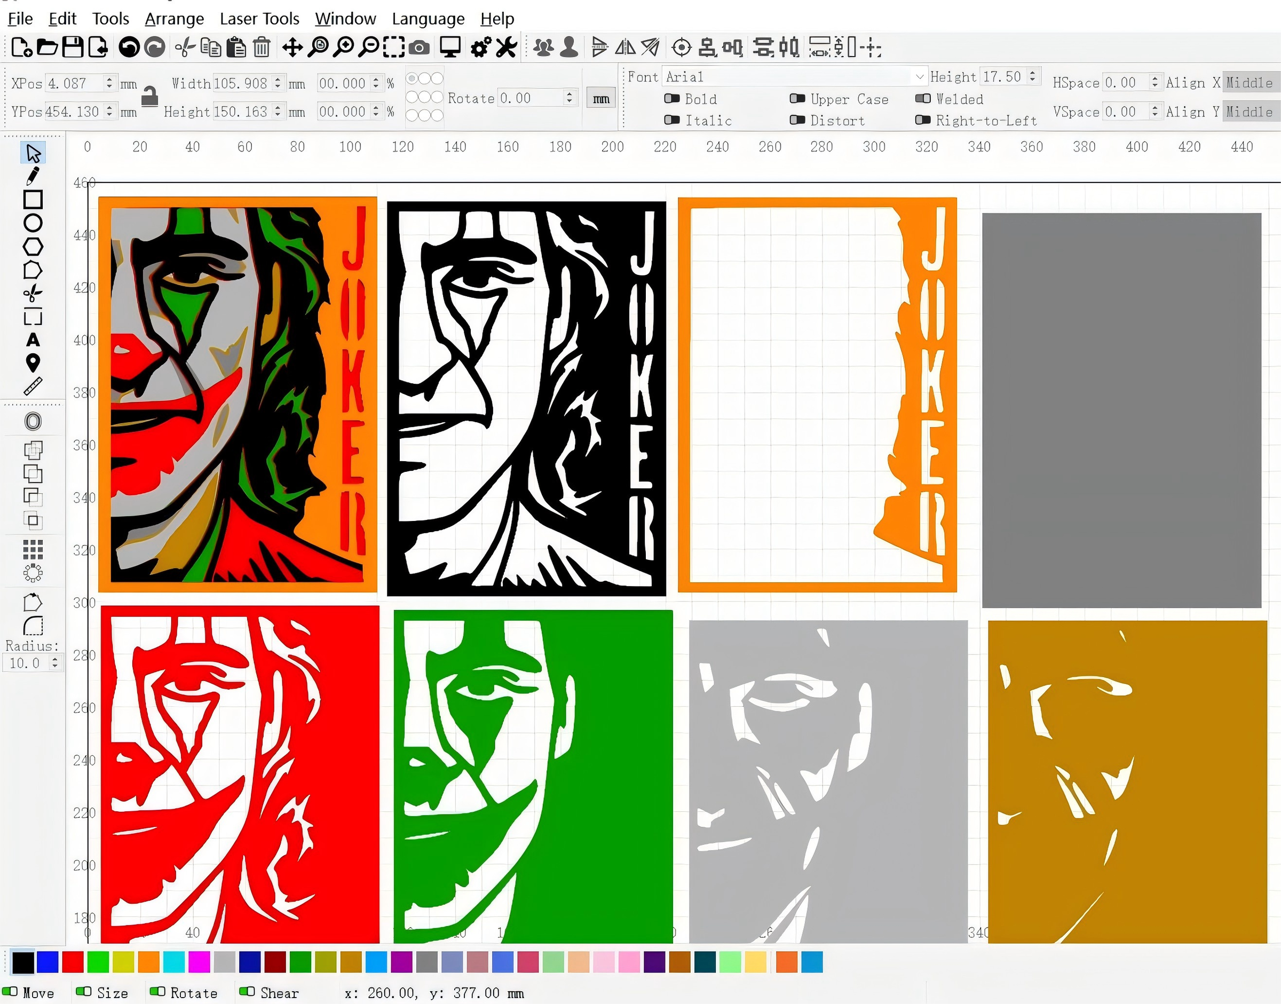Select the Position marker pin tool
Viewport: 1281px width, 1004px height.
pos(33,363)
